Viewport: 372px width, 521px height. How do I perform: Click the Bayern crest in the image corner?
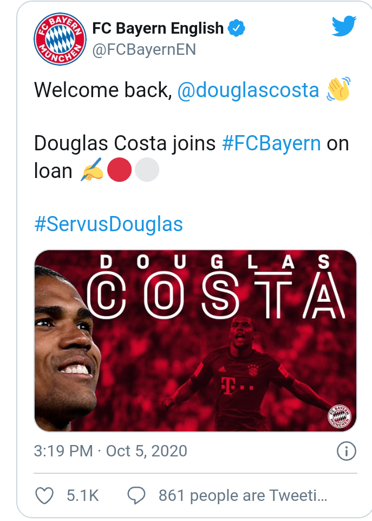click(339, 416)
